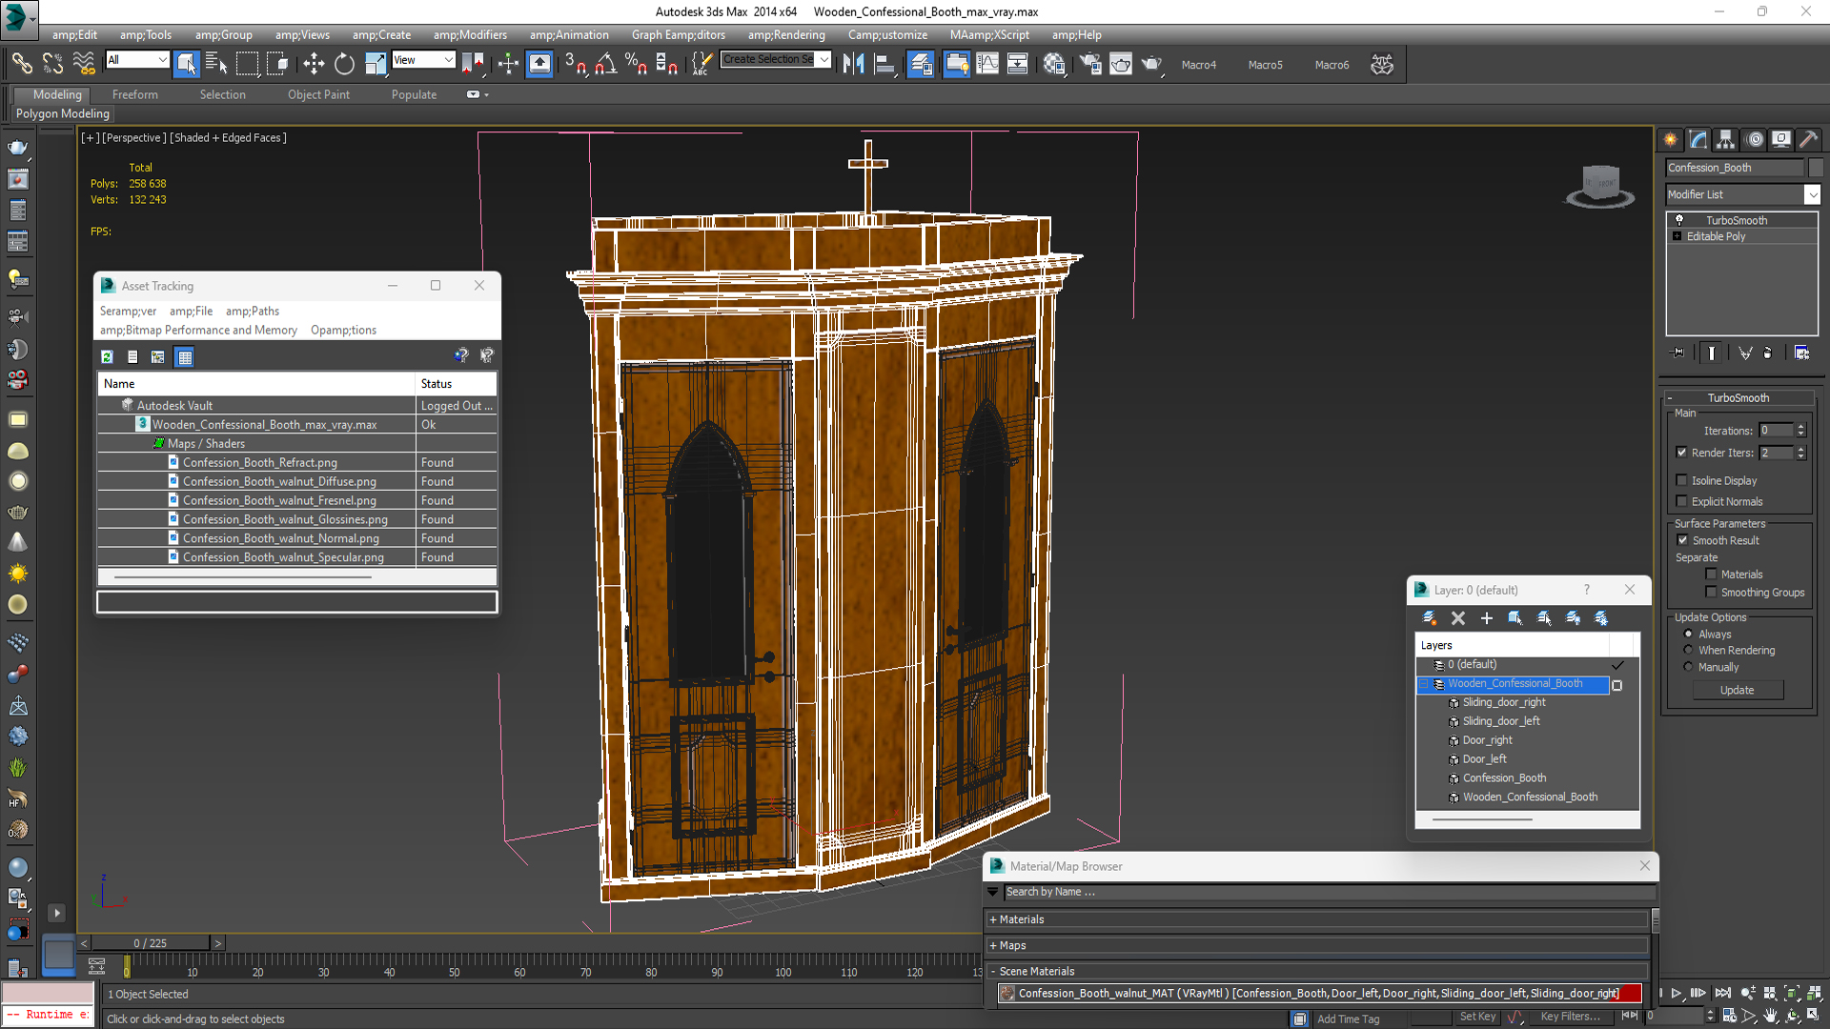Switch to the Utilities command panel tab
This screenshot has height=1029, width=1830.
[x=1809, y=139]
